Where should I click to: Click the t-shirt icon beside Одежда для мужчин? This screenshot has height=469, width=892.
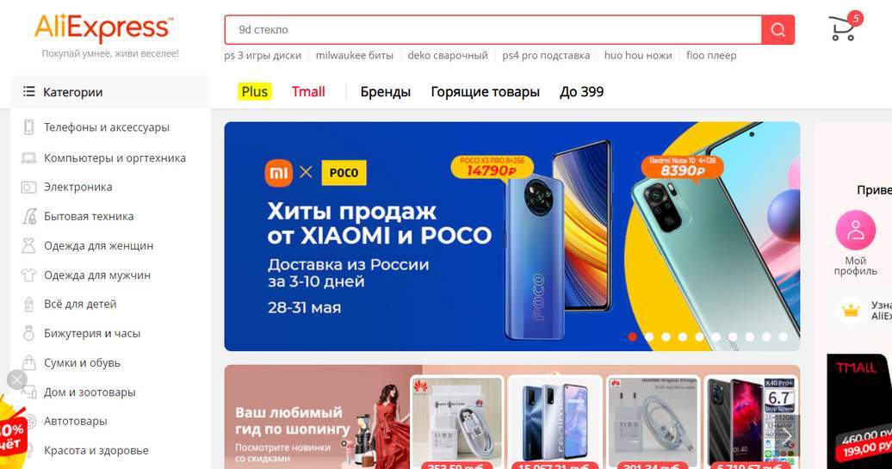(28, 275)
